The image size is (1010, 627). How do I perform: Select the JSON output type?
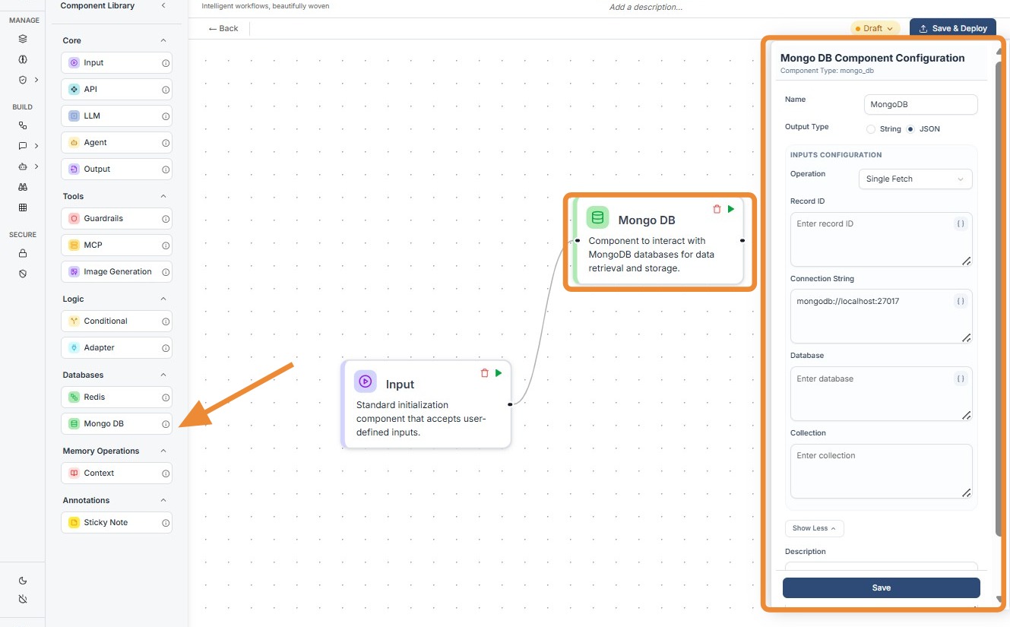click(910, 129)
